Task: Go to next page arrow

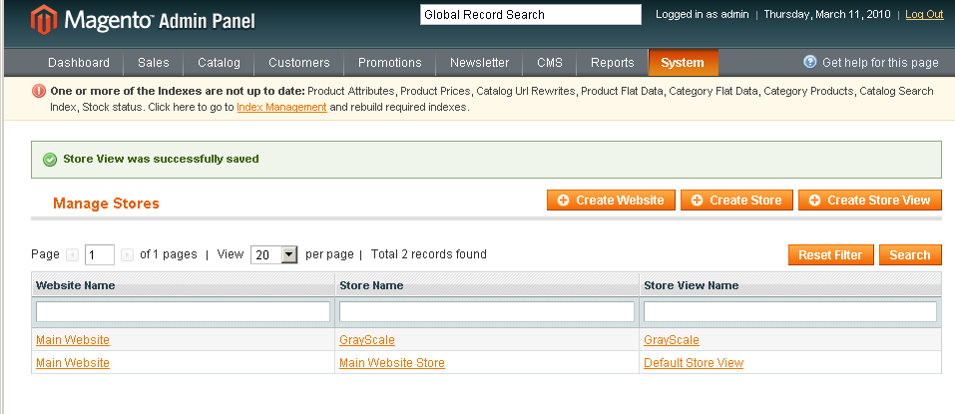Action: (128, 255)
